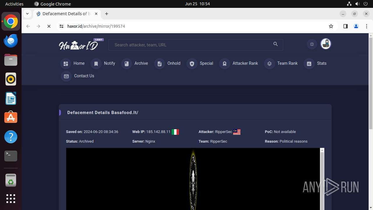Click PoC: Not available text
373x210 pixels.
coord(280,132)
